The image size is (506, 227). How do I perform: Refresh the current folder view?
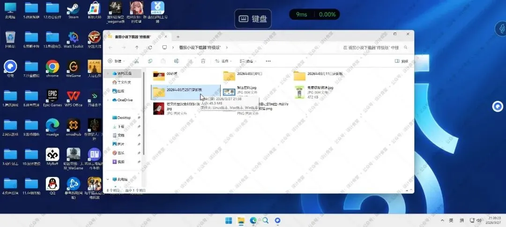pyautogui.click(x=150, y=47)
